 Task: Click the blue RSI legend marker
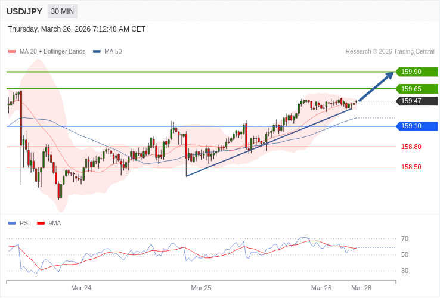coord(12,223)
